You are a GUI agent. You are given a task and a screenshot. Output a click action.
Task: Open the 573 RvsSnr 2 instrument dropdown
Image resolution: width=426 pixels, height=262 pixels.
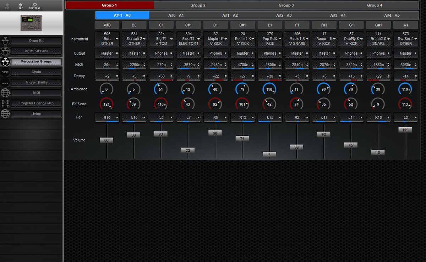(x=406, y=39)
